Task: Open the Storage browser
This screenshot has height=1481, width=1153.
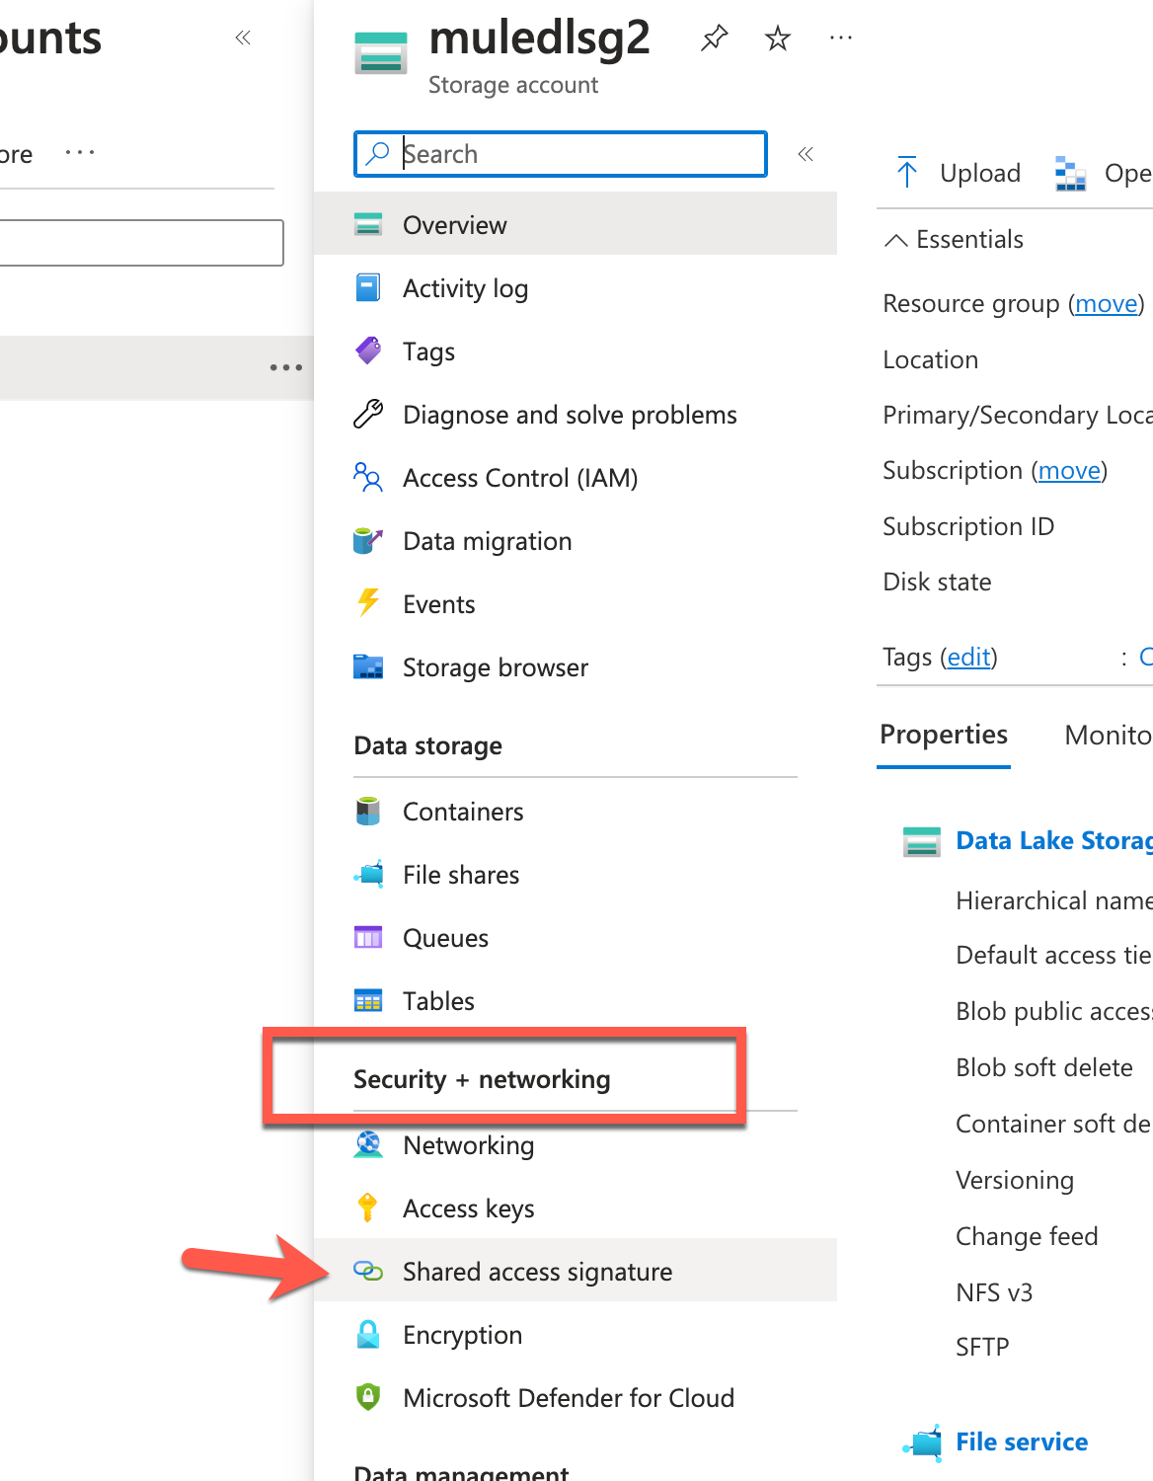Action: 496,667
